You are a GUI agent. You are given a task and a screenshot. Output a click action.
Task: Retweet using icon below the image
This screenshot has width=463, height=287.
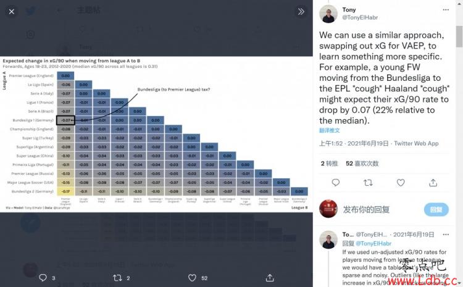click(x=117, y=278)
